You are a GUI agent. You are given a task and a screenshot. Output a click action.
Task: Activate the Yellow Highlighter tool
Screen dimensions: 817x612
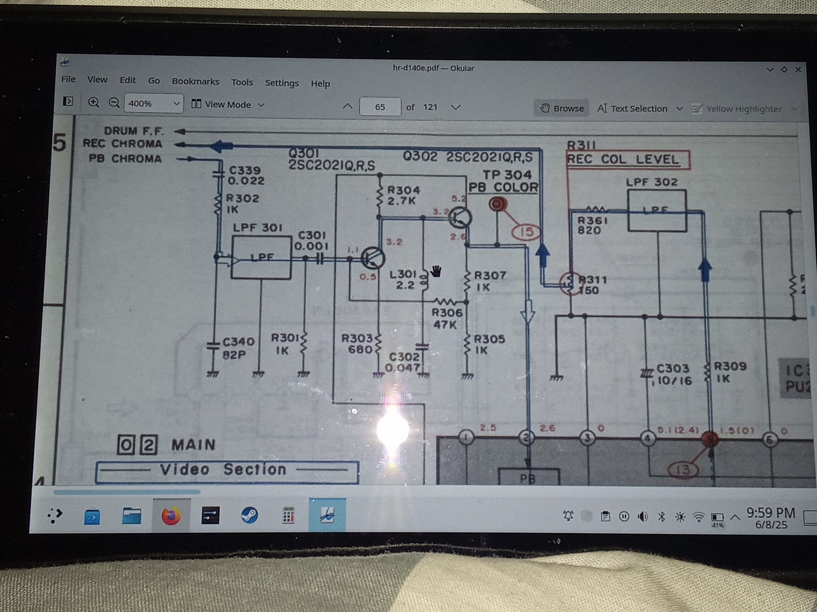(x=737, y=109)
